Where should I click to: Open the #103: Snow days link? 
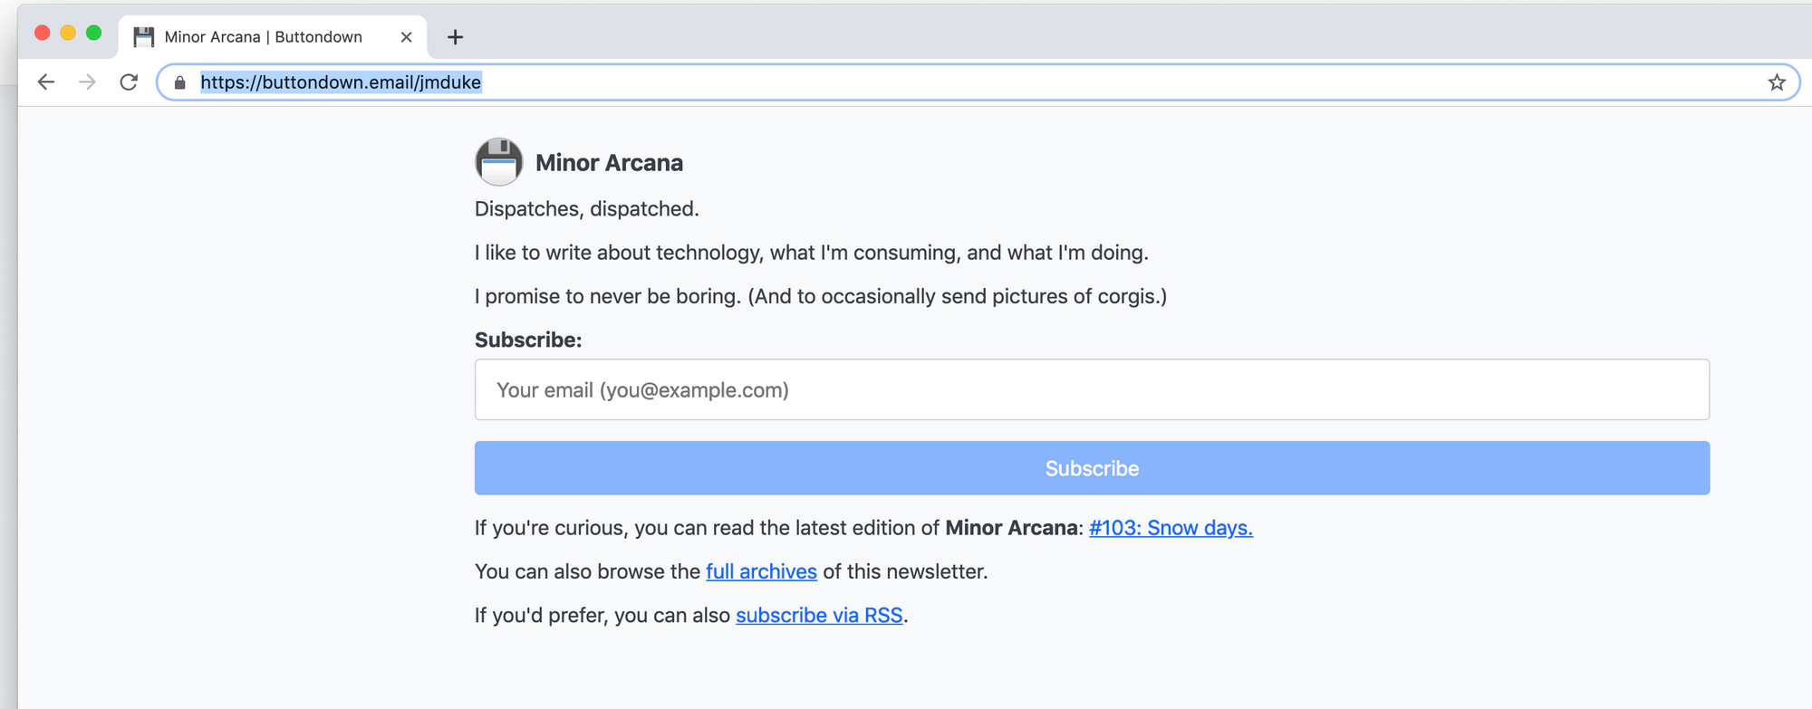(x=1171, y=528)
